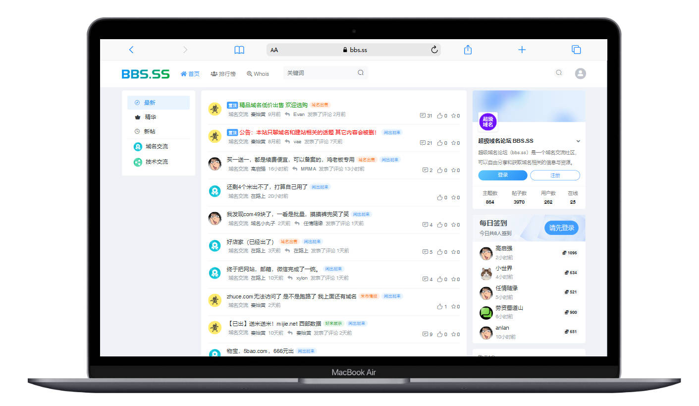Click round search icon near user avatar
The height and width of the screenshot is (406, 699).
559,73
